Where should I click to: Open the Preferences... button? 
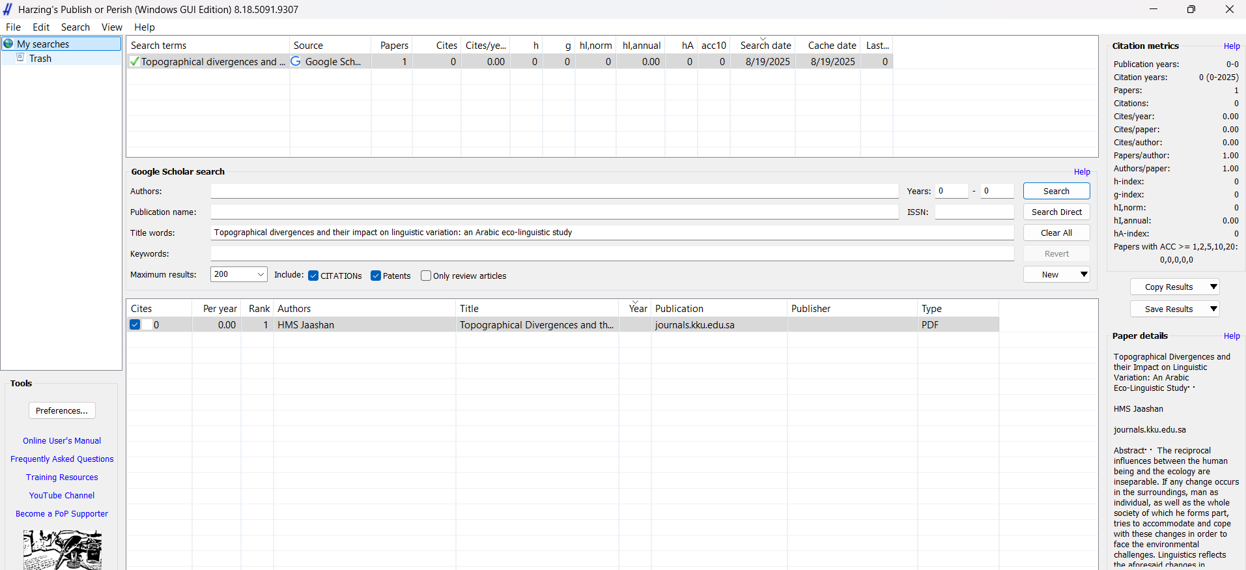click(62, 410)
